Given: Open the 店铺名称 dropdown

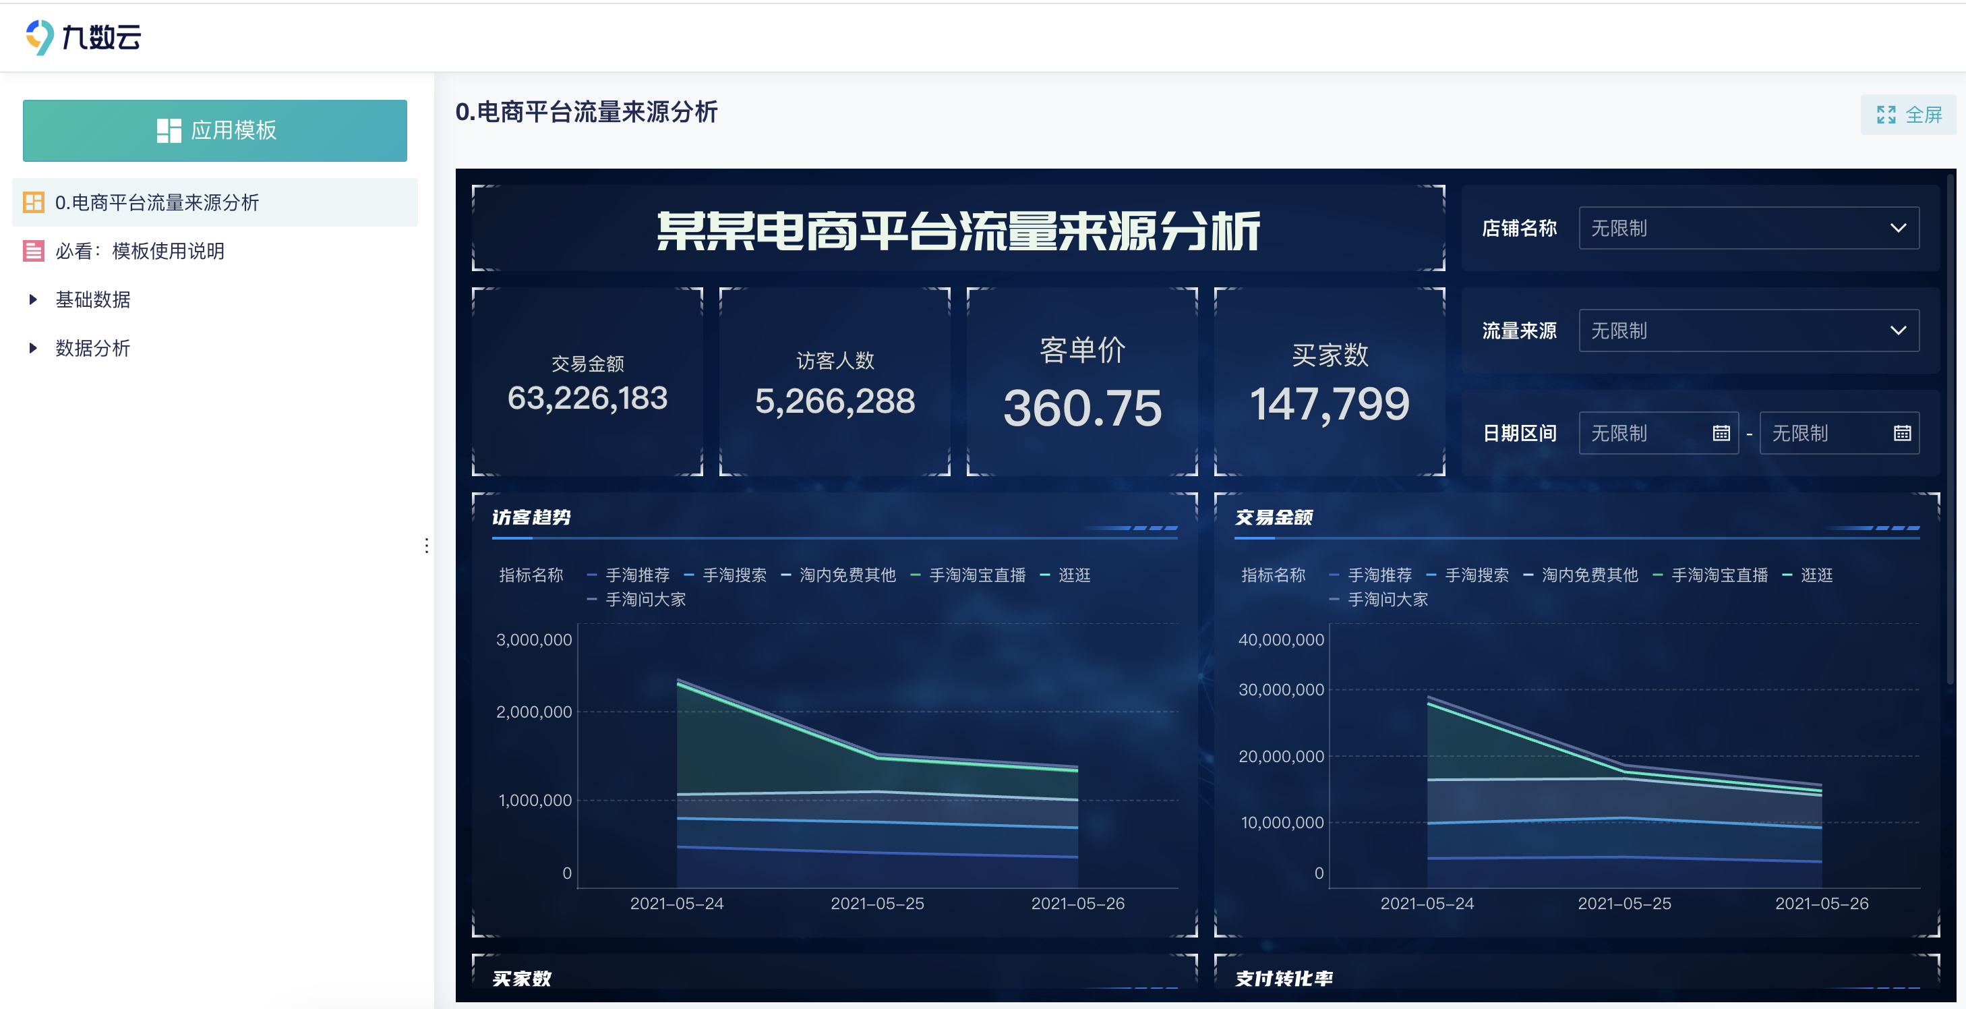Looking at the screenshot, I should coord(1748,228).
